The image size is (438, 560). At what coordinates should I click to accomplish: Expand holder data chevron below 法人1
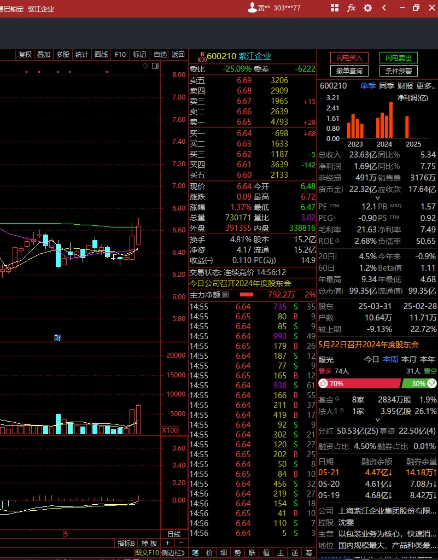377,420
